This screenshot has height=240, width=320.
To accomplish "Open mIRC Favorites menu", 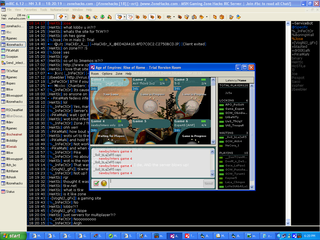I will (30, 10).
